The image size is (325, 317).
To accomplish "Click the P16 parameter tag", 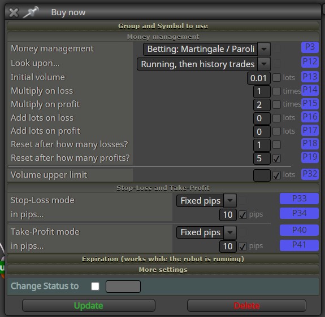I will pos(310,117).
